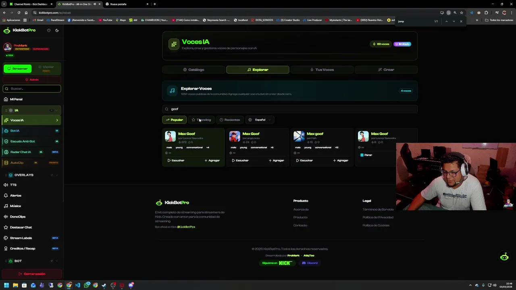Play Escuchar on Max Goof by angie nozu
The width and height of the screenshot is (516, 290).
[240, 160]
